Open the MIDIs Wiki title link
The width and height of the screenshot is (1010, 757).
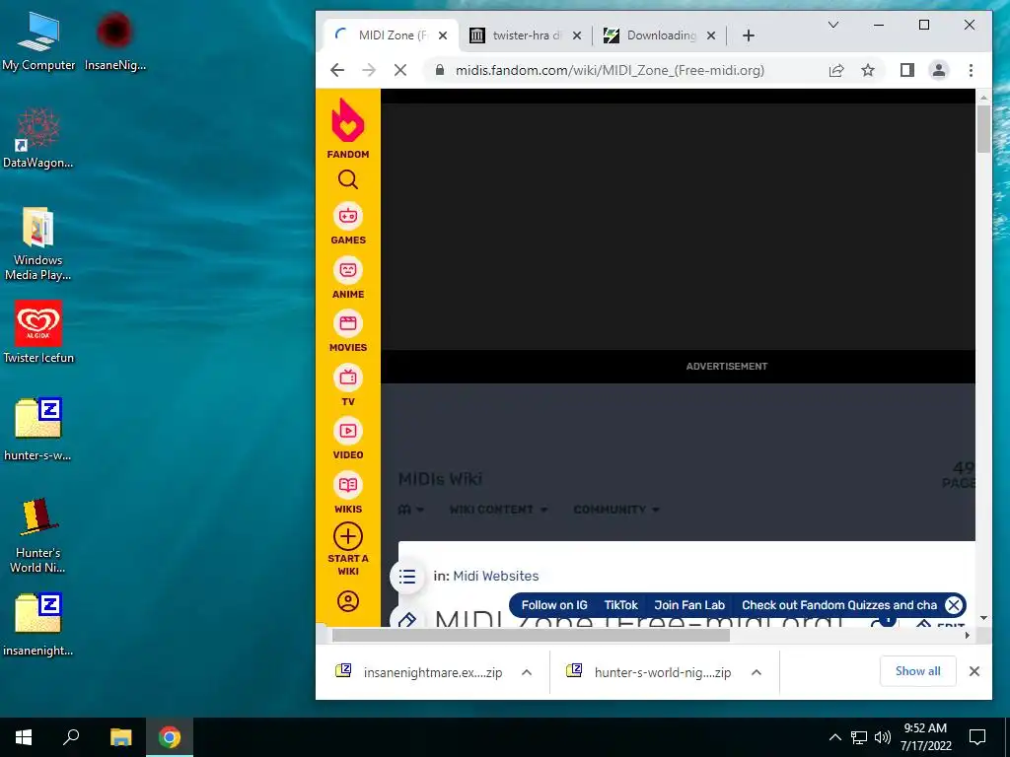point(440,479)
